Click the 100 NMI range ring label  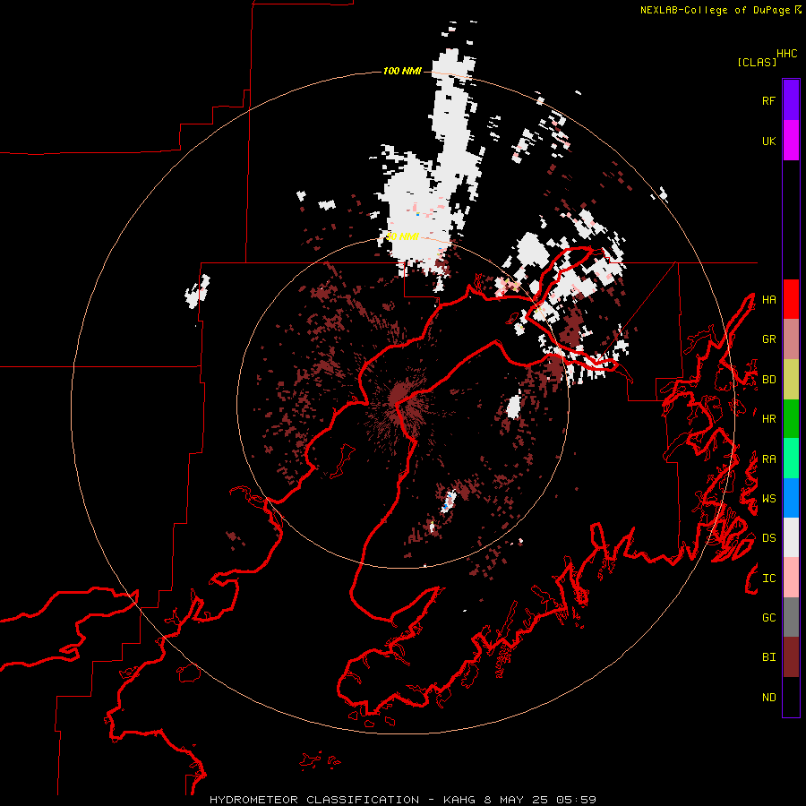click(x=402, y=71)
